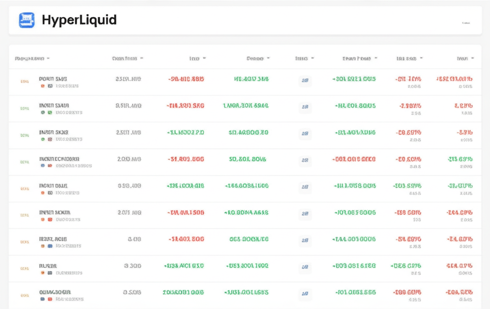Click the red icon in the last row
This screenshot has width=490, height=309.
pos(50,299)
